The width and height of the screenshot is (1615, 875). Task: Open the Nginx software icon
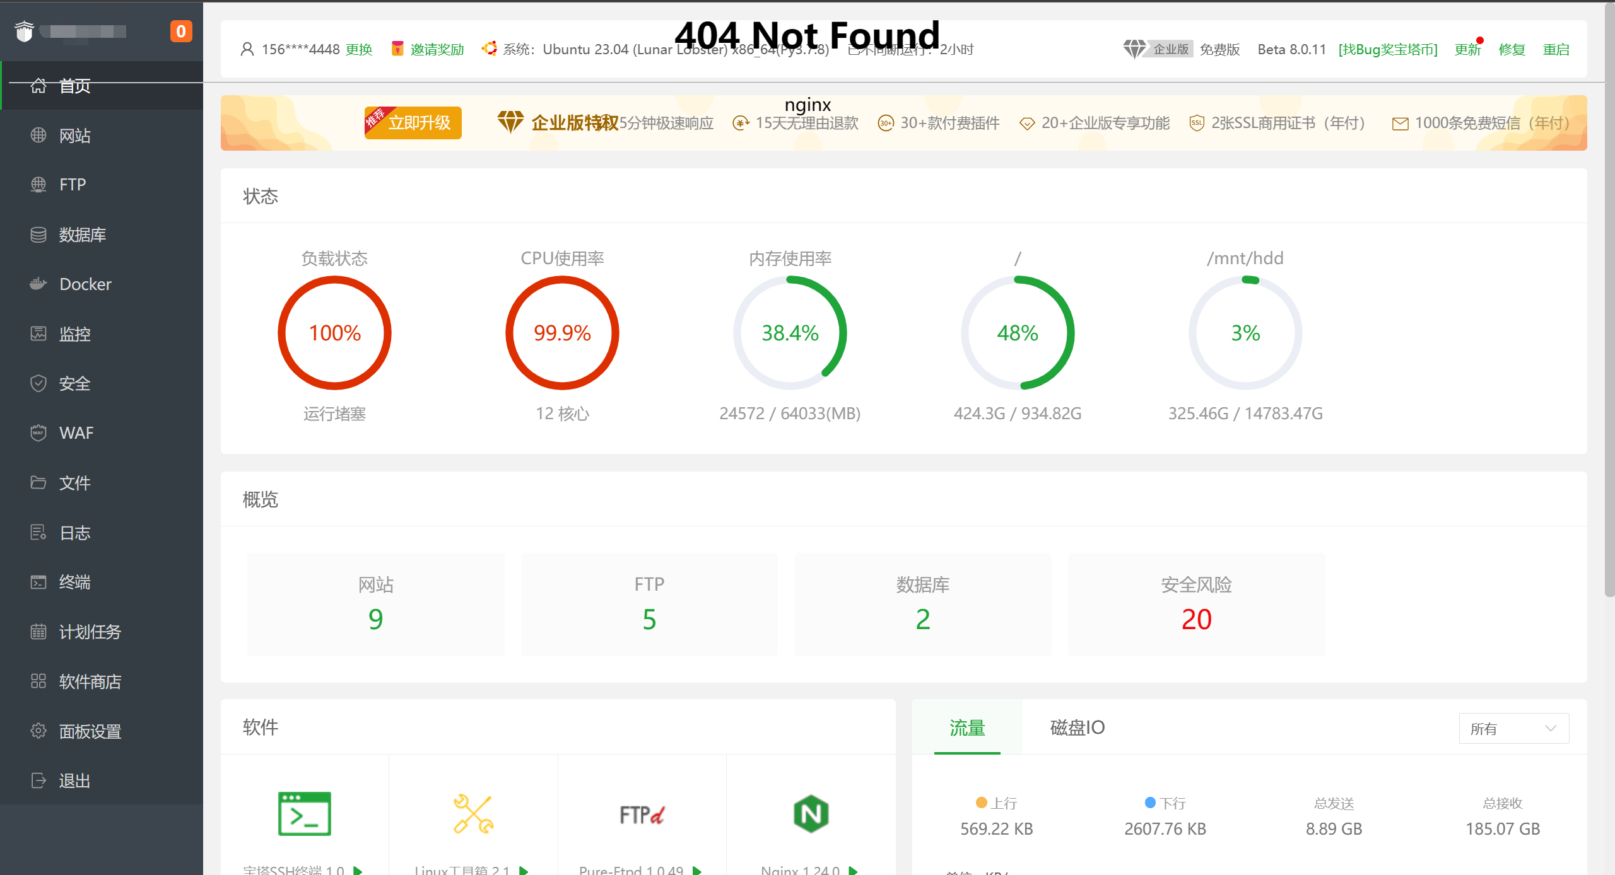point(811,814)
